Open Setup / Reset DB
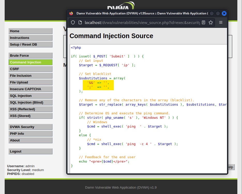The image size is (242, 194). point(31,45)
